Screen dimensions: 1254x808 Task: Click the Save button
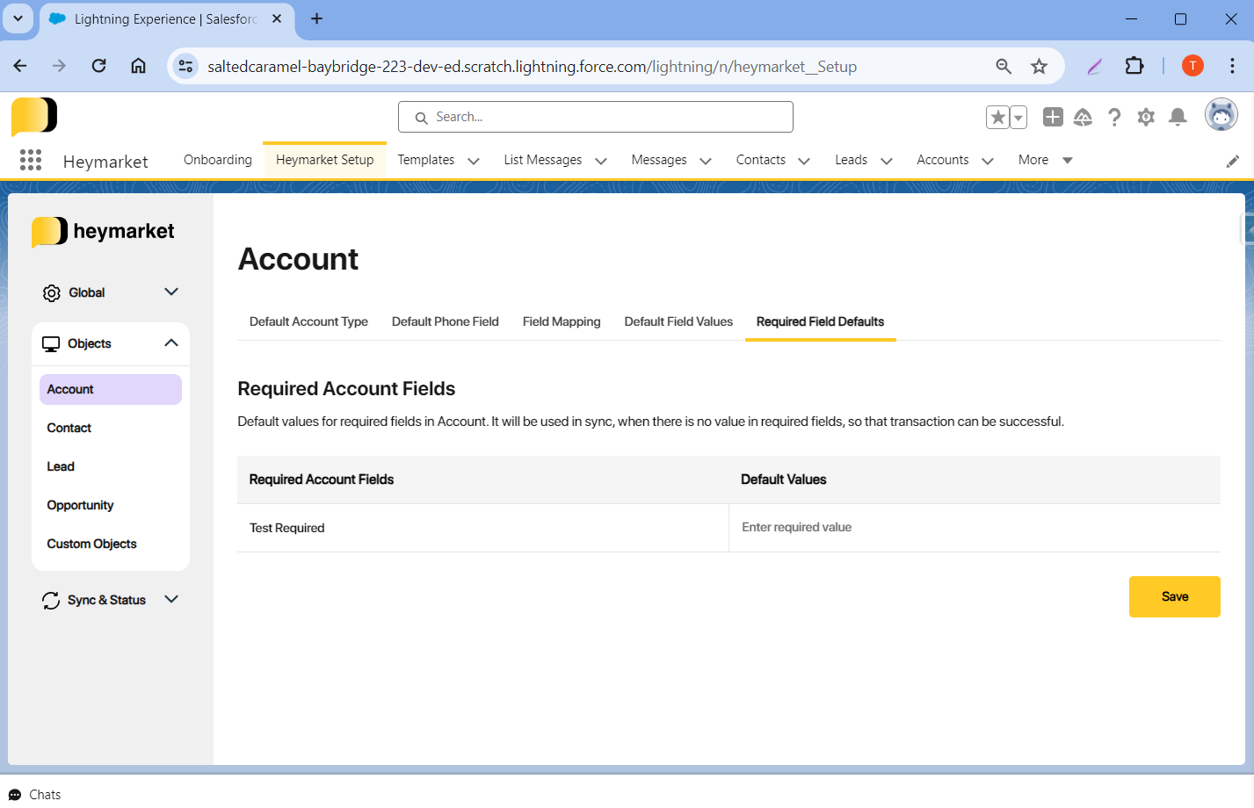(1175, 596)
